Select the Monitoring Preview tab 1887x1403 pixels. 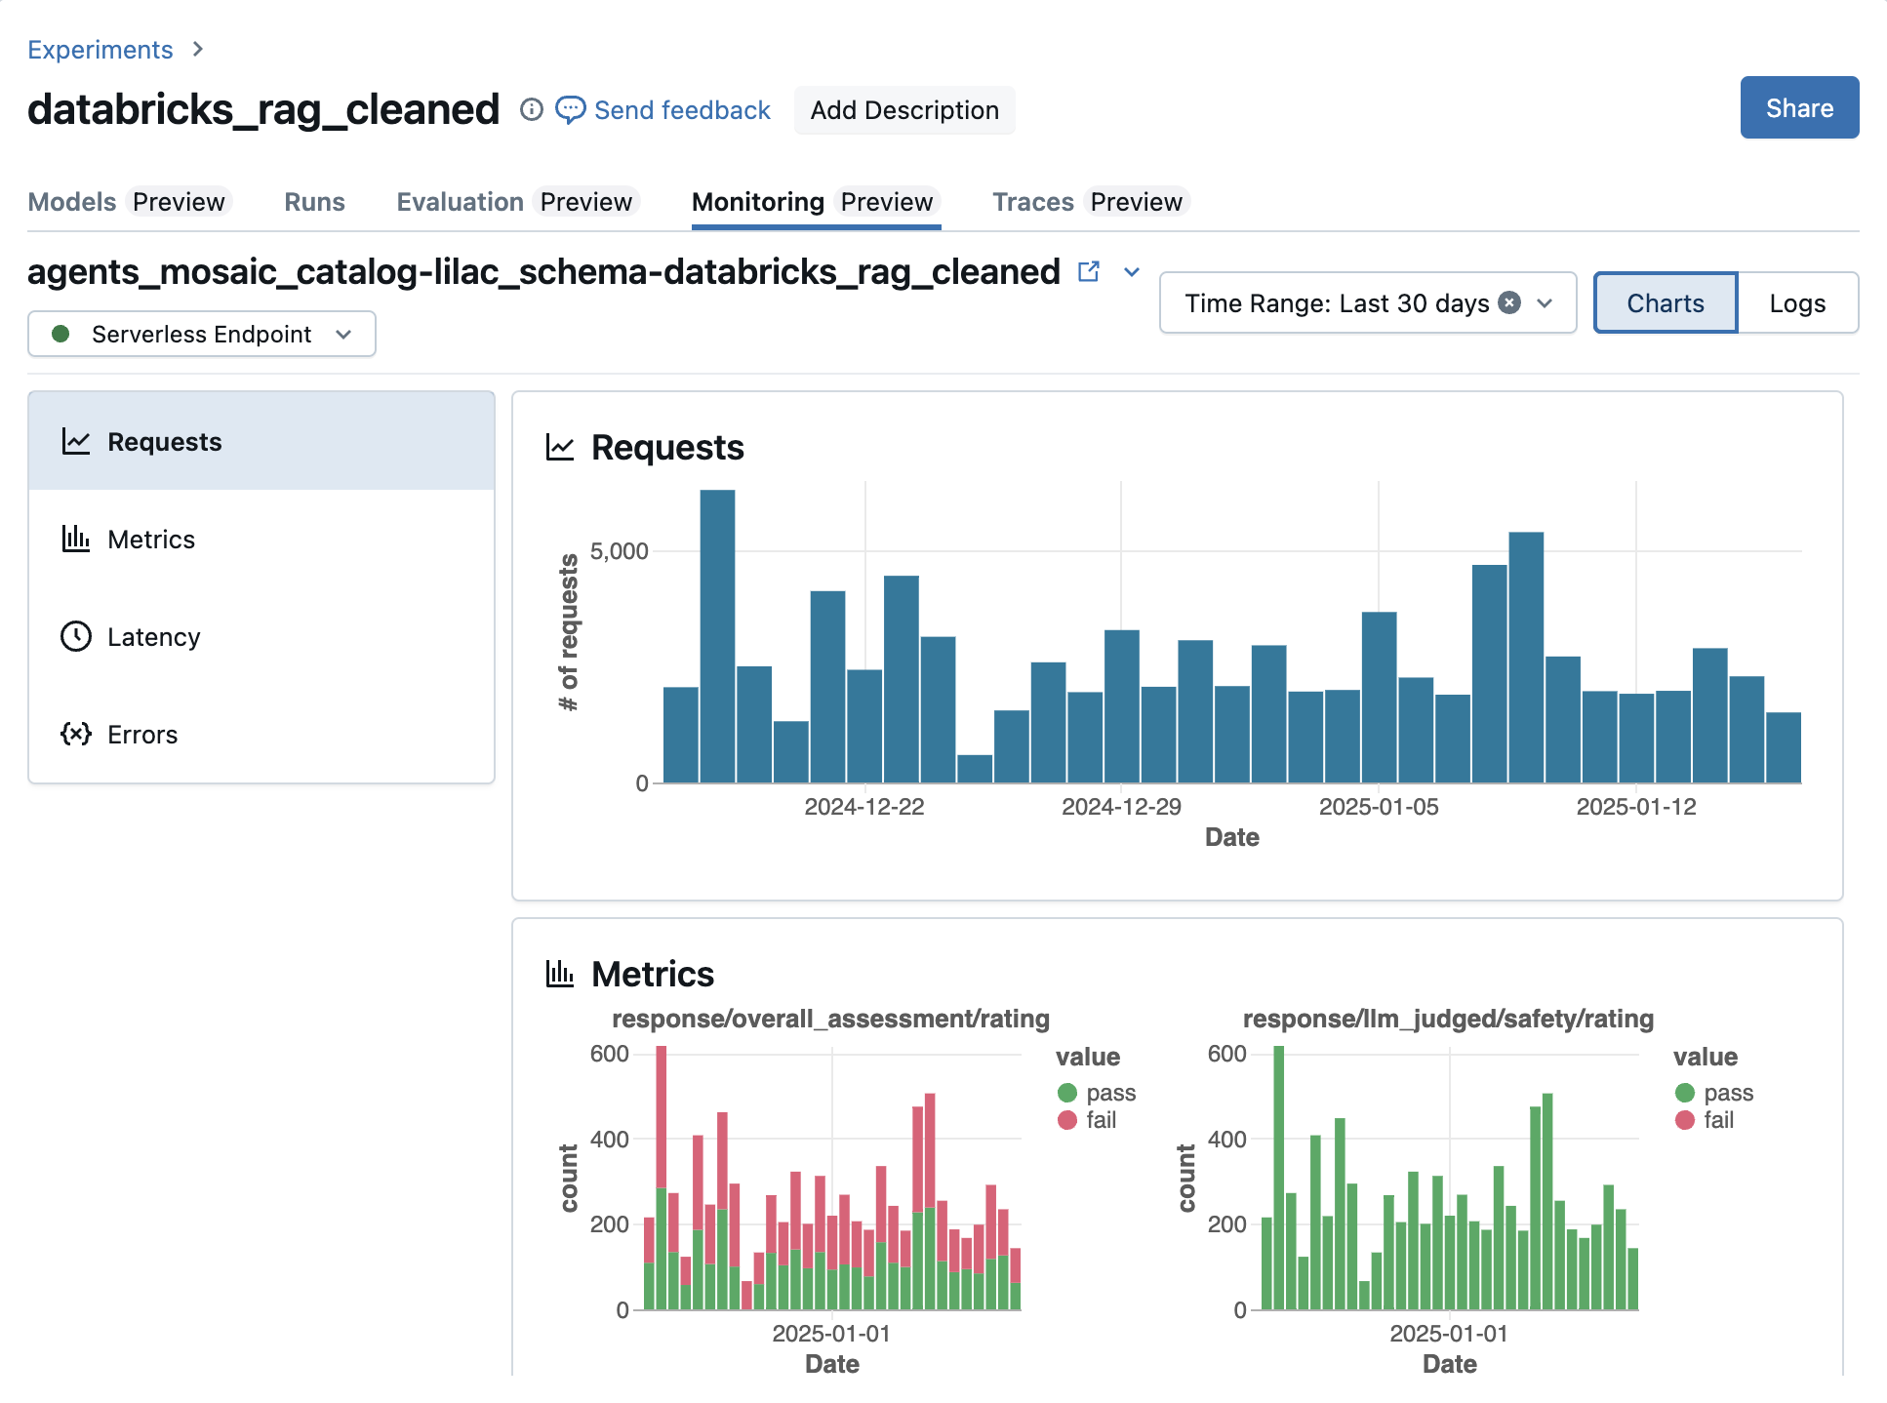[816, 202]
